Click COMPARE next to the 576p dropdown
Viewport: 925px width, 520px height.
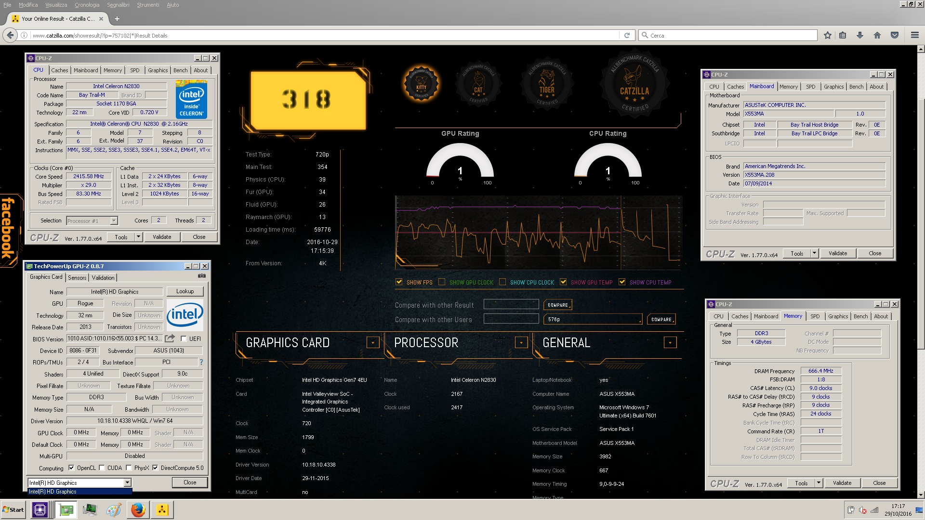tap(661, 319)
